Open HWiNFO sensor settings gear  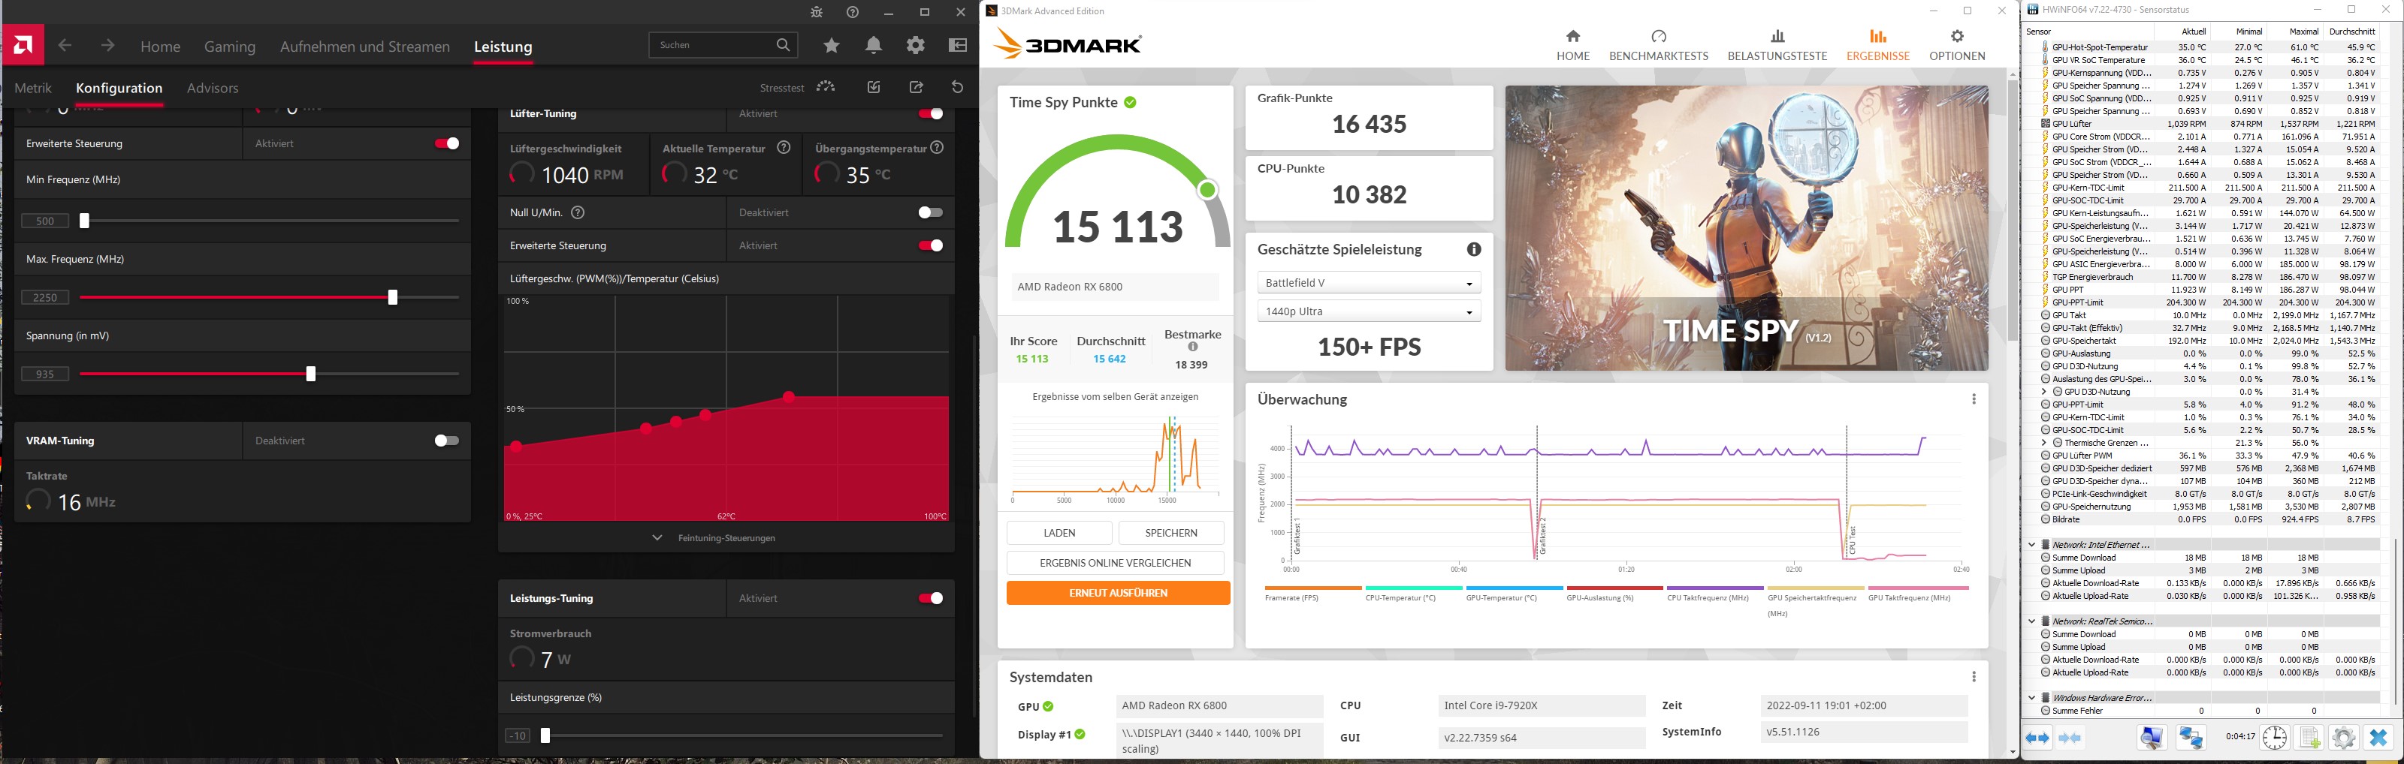click(2342, 738)
